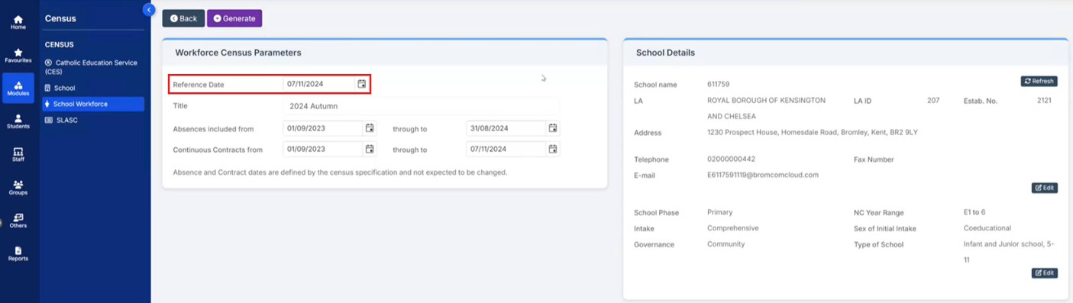Click school name value 611759
This screenshot has width=1073, height=303.
(718, 84)
